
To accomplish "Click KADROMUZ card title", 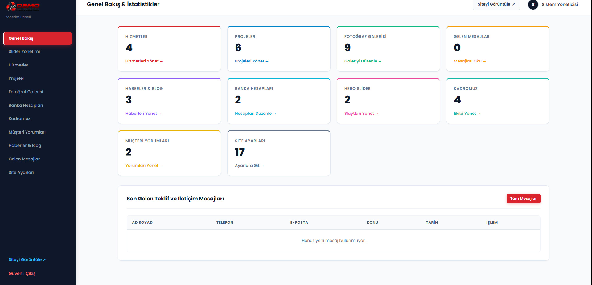I will click(x=466, y=89).
